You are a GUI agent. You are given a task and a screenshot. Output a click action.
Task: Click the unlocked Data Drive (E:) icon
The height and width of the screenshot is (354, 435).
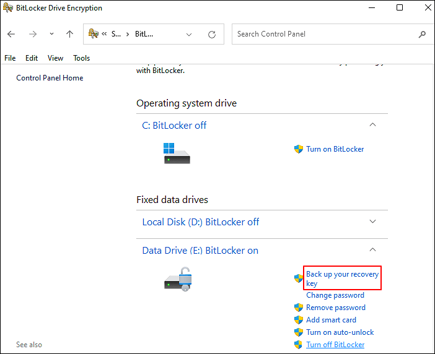pyautogui.click(x=179, y=279)
